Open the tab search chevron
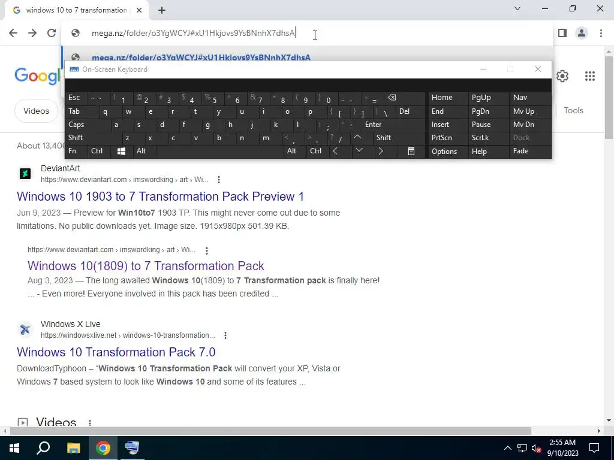Viewport: 614px width, 460px height. (x=517, y=8)
